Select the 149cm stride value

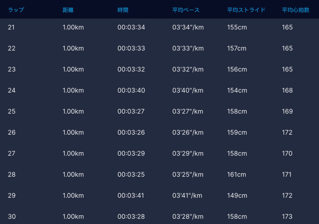pos(237,196)
